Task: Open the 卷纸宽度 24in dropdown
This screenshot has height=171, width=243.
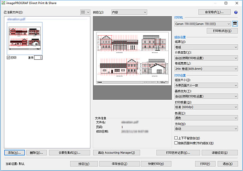Action: [206, 68]
